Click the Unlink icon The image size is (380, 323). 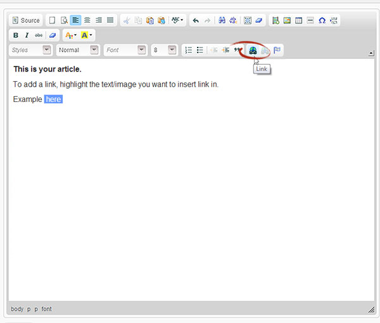click(265, 51)
